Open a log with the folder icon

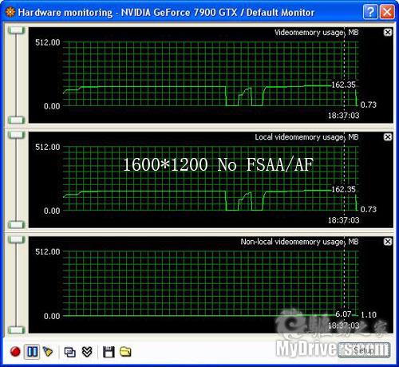pos(125,352)
